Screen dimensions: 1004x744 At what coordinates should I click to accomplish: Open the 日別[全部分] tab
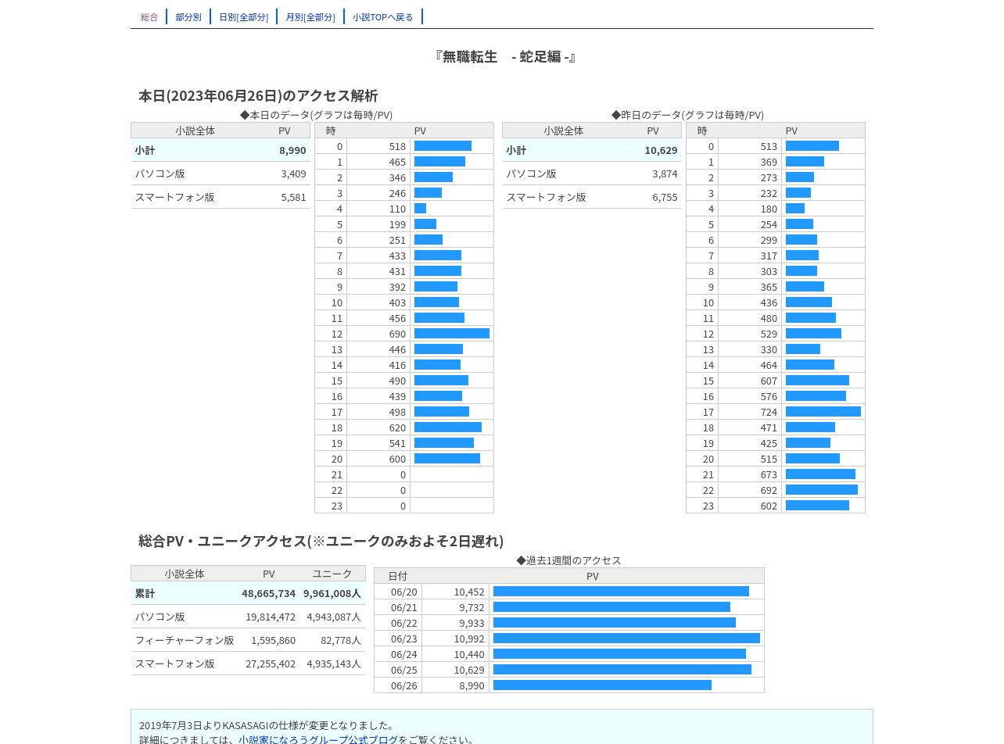tap(243, 16)
